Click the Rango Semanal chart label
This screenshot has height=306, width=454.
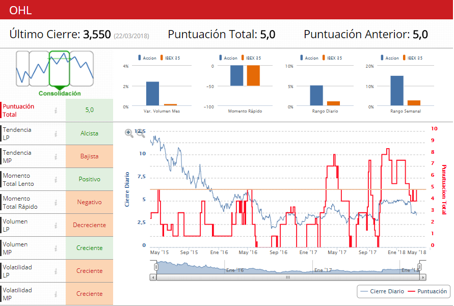point(406,111)
